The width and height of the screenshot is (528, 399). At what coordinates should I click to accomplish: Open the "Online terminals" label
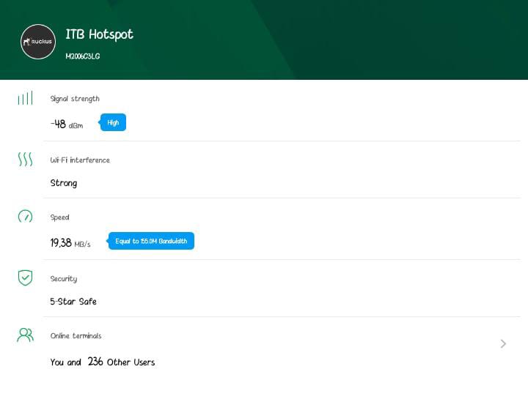click(76, 336)
